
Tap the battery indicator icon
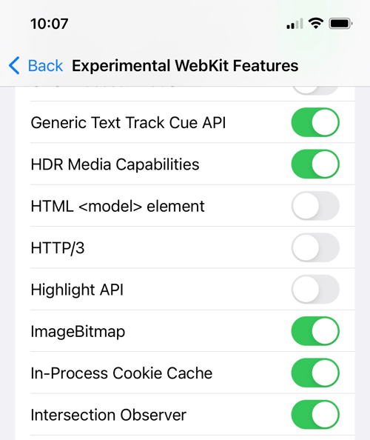[x=340, y=24]
